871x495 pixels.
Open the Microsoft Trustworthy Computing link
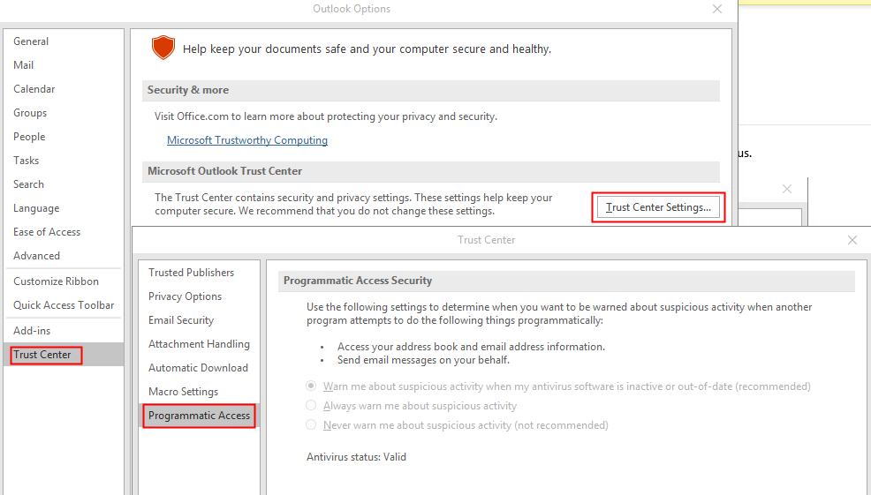(x=247, y=140)
